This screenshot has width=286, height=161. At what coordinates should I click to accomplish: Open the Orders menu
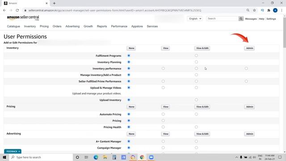click(x=57, y=26)
